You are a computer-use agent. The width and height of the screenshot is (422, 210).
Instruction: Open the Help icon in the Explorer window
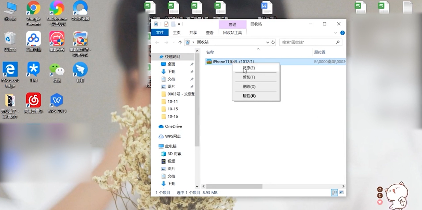pos(342,33)
